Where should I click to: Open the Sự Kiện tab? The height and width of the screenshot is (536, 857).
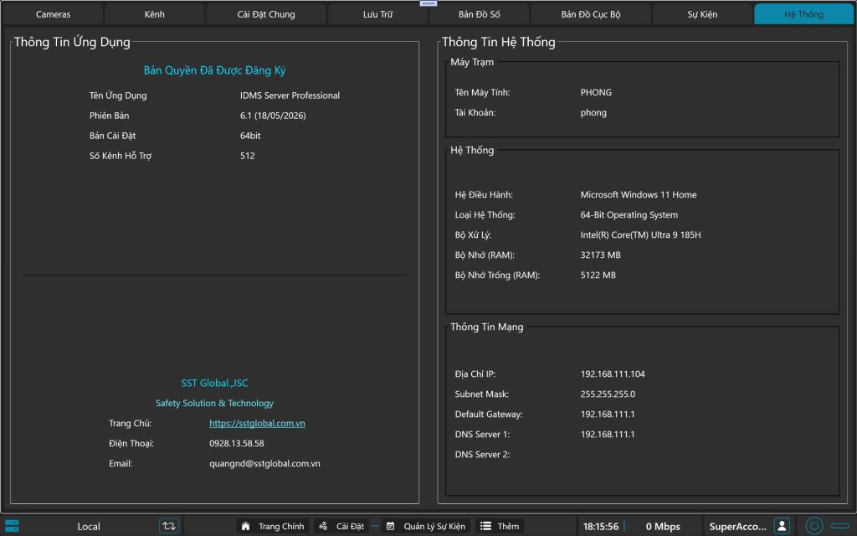coord(702,14)
